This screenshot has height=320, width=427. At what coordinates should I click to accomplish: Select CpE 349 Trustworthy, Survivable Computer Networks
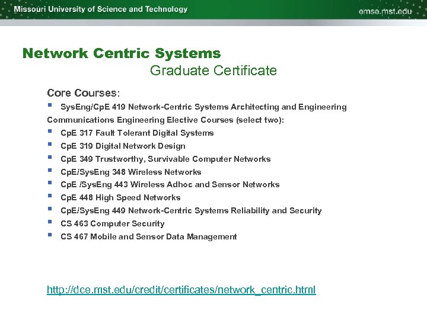[x=165, y=159]
